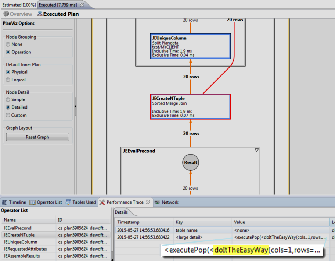This screenshot has height=261, width=335.
Task: Open the Overview tab
Action: (x=18, y=14)
